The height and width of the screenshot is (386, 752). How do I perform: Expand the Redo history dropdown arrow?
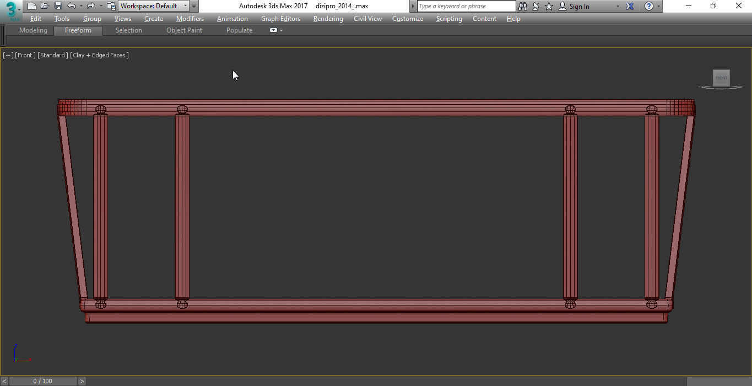tap(100, 6)
